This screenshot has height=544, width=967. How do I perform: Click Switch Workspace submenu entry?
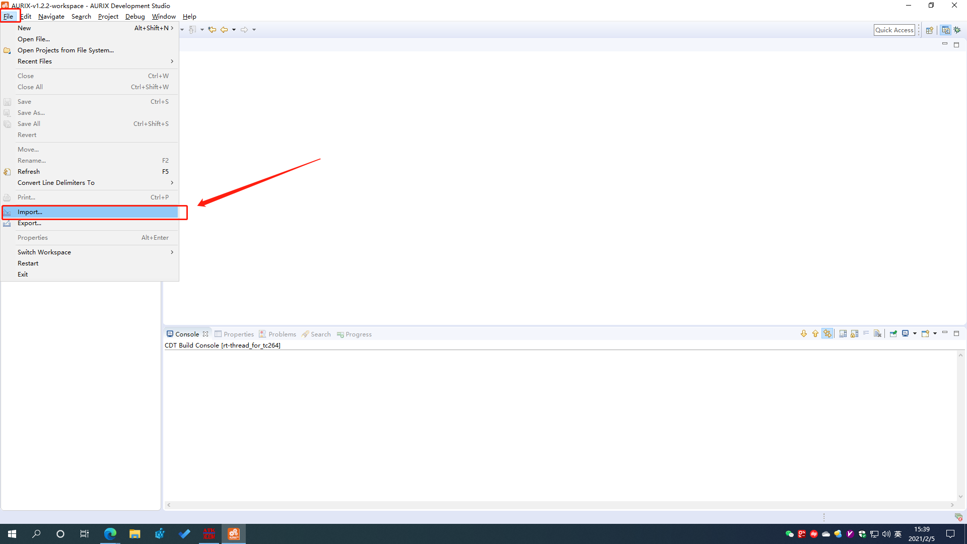[x=44, y=252]
